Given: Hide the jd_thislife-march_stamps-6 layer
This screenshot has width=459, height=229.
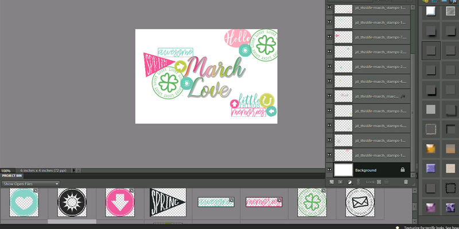Looking at the screenshot, I should tap(329, 125).
